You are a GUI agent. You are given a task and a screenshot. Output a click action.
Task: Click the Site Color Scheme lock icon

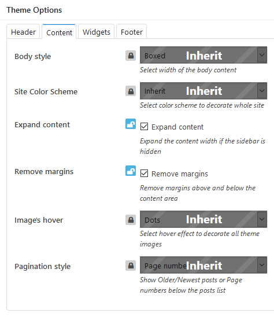pyautogui.click(x=131, y=91)
